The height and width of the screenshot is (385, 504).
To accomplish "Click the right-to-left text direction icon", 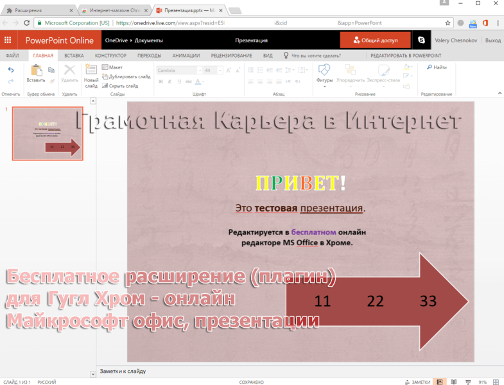I will [x=298, y=81].
